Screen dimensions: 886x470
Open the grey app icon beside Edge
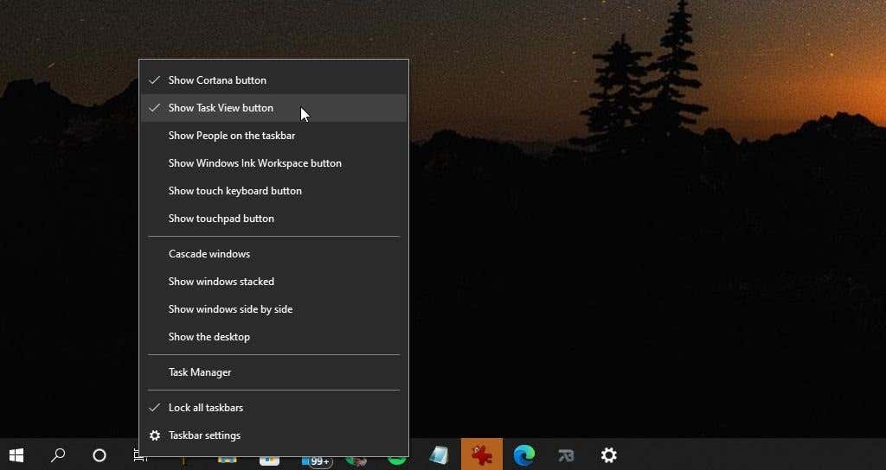point(566,455)
